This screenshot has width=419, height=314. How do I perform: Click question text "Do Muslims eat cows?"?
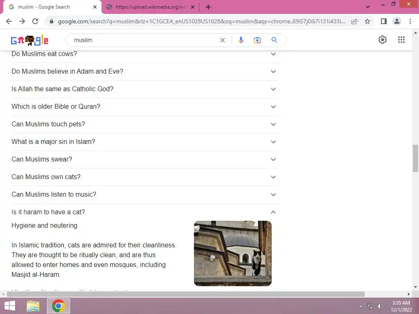(x=44, y=54)
